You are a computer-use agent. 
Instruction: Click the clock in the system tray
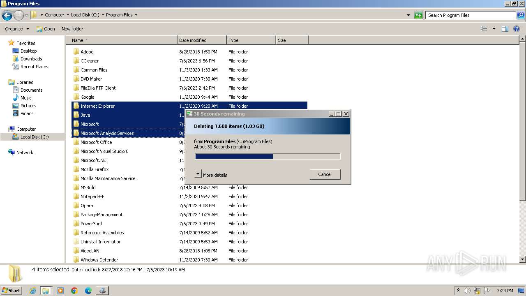[x=505, y=291]
